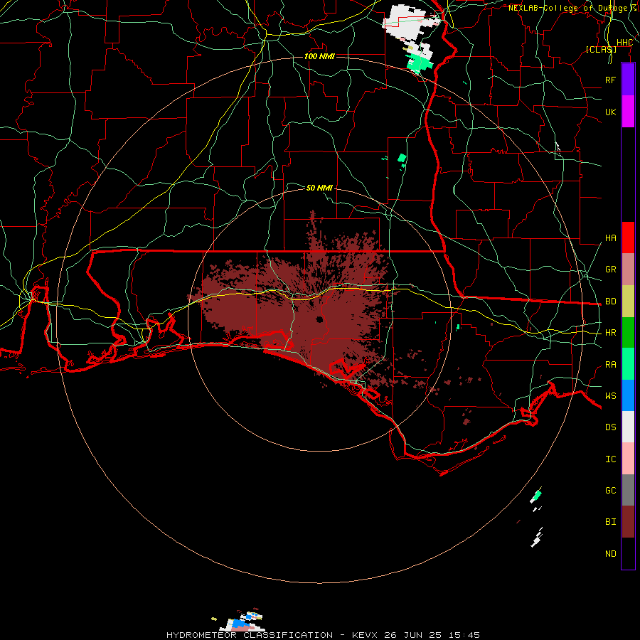Click the purple RF legend color block

point(628,80)
